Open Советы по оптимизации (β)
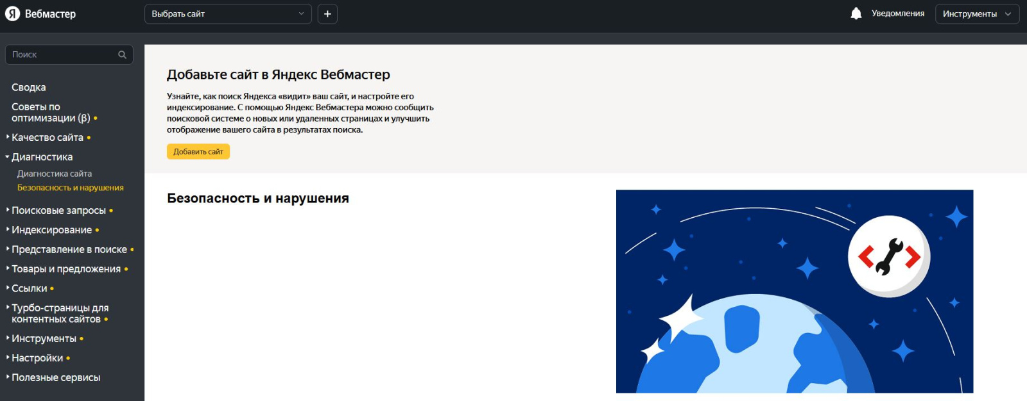Image resolution: width=1027 pixels, height=401 pixels. 51,112
